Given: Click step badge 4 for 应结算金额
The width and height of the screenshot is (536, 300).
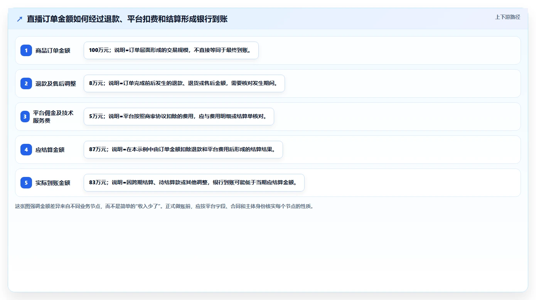Looking at the screenshot, I should (26, 150).
